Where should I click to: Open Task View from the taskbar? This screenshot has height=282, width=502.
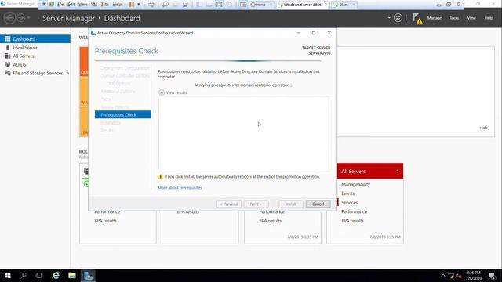tap(39, 275)
